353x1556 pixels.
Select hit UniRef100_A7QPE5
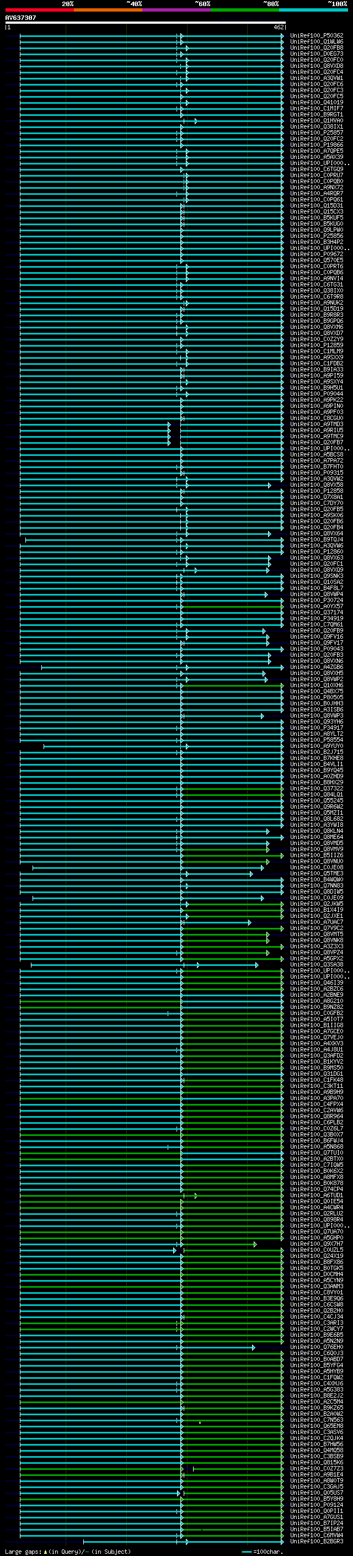[317, 151]
